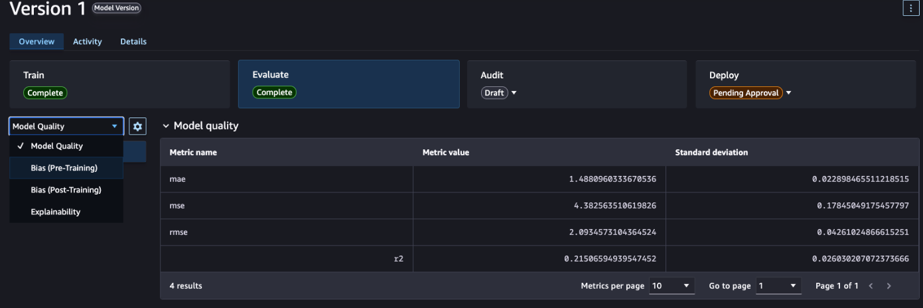The image size is (923, 308).
Task: Select the r2 metric name cell
Action: coord(287,259)
